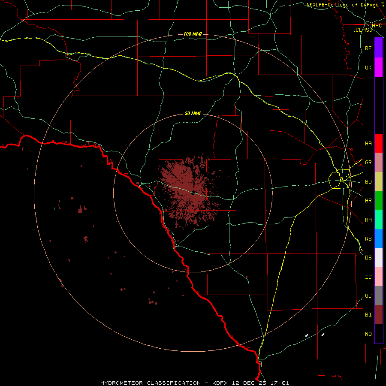Select the GC gray legend swatch
The height and width of the screenshot is (386, 386).
pyautogui.click(x=379, y=296)
